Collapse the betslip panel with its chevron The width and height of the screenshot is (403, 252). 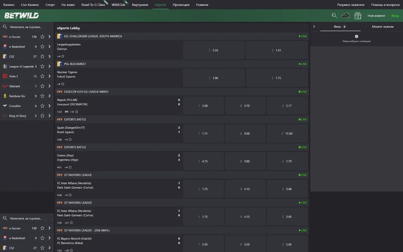coord(314,26)
